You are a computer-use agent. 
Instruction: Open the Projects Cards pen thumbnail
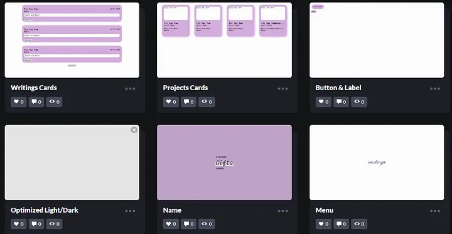coord(224,40)
